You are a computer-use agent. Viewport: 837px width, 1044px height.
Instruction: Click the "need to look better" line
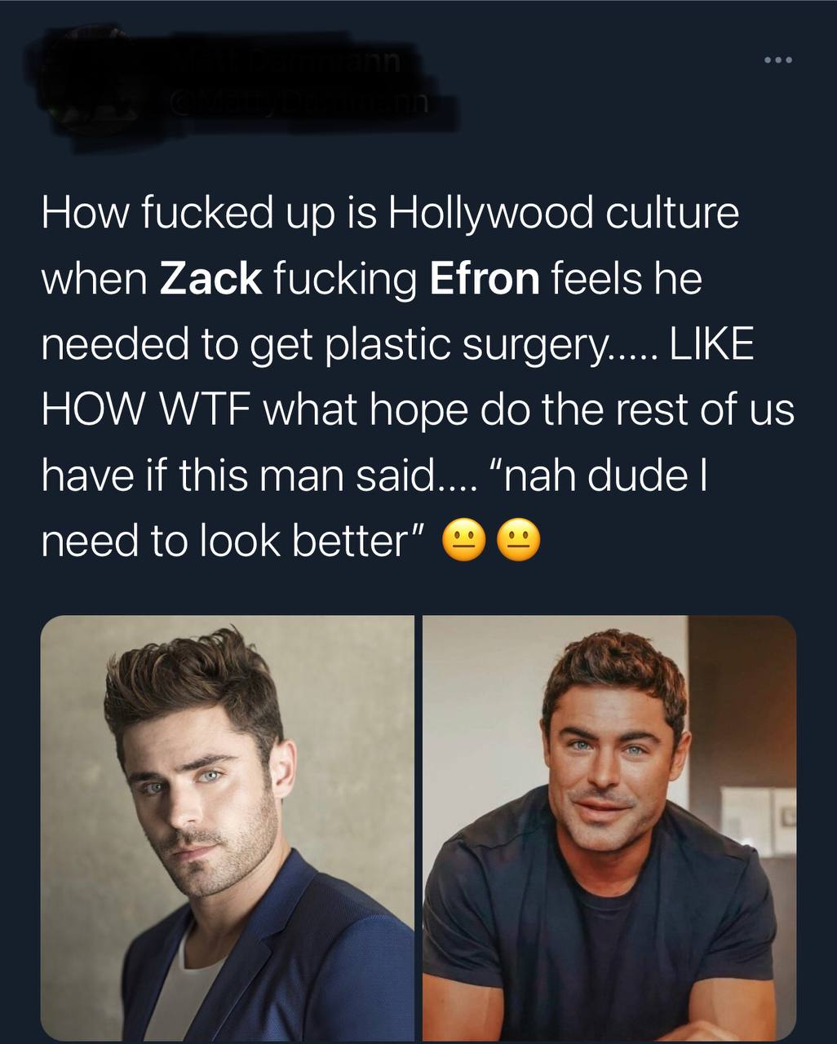(233, 541)
